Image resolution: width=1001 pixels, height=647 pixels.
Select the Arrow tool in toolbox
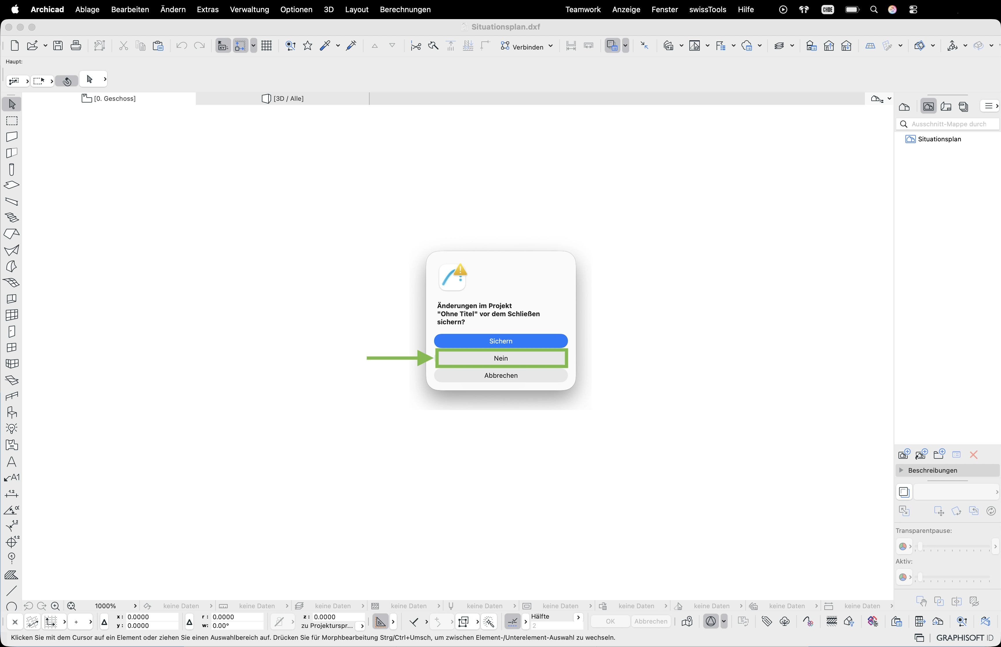coord(12,104)
